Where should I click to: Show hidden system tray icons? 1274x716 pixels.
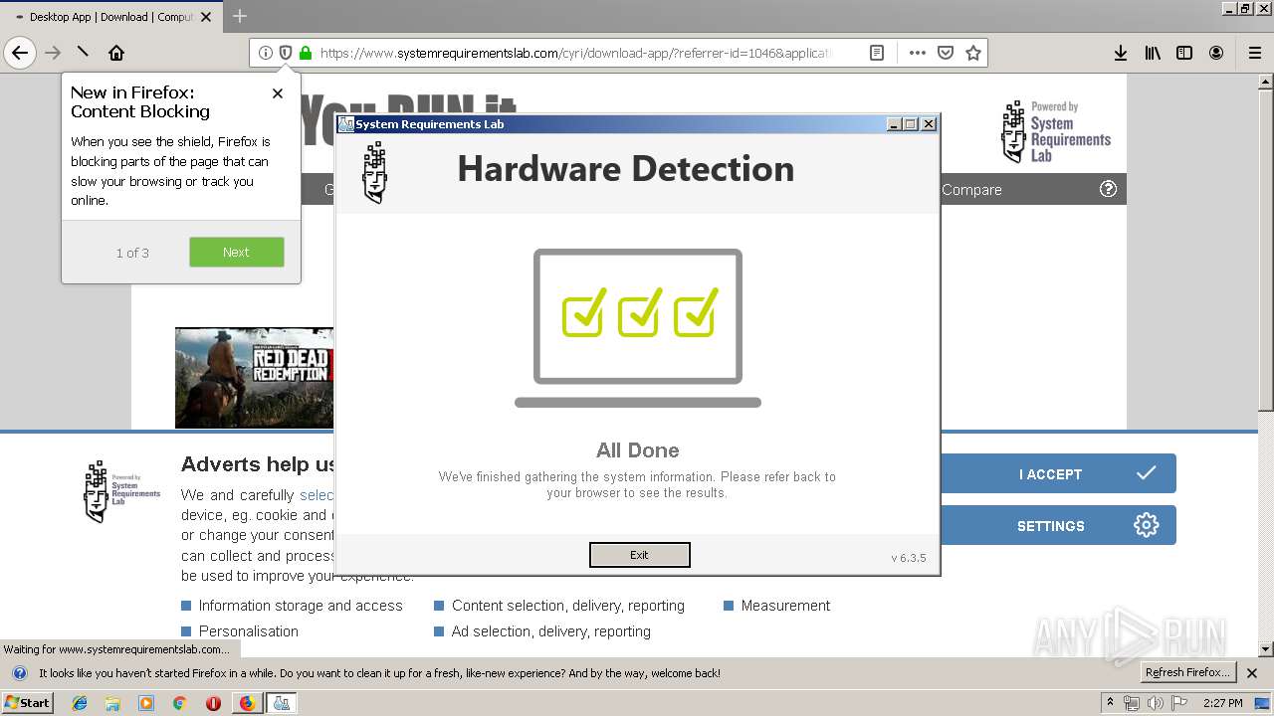[x=1111, y=703]
